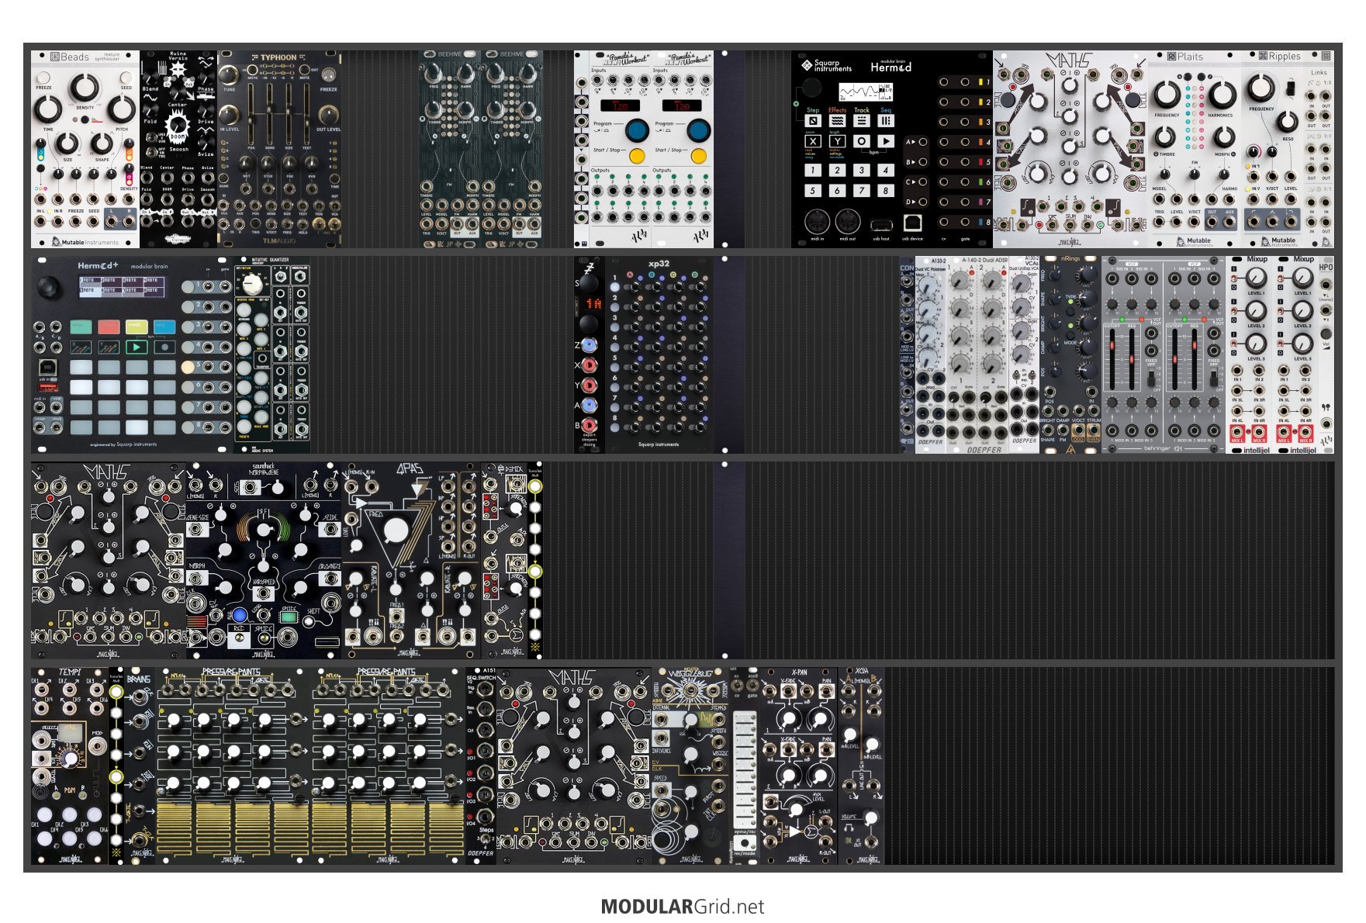Click the usb device port on Hermod
The height and width of the screenshot is (923, 1366).
912,224
